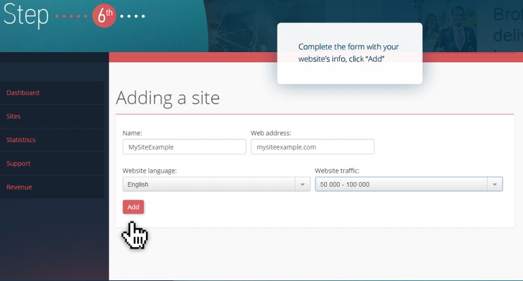523x281 pixels.
Task: Expand the Website traffic combo box
Action: (x=400, y=184)
